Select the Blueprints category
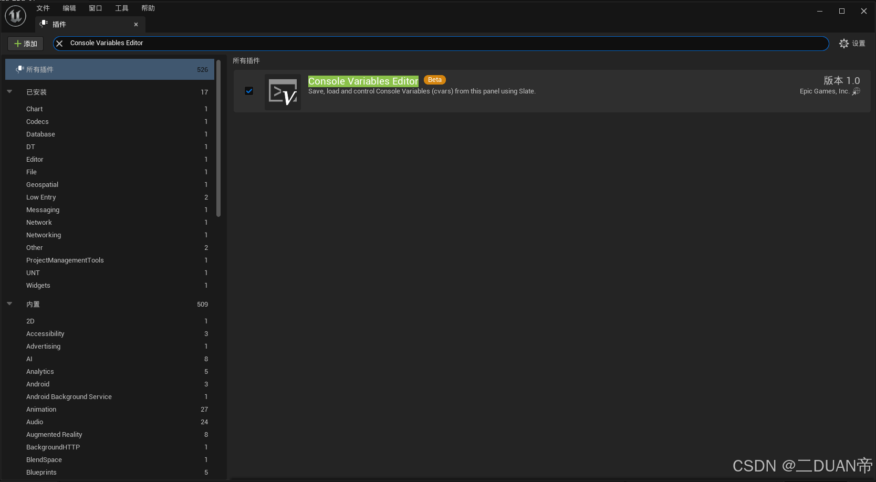Screen dimensions: 876x482 click(110, 472)
